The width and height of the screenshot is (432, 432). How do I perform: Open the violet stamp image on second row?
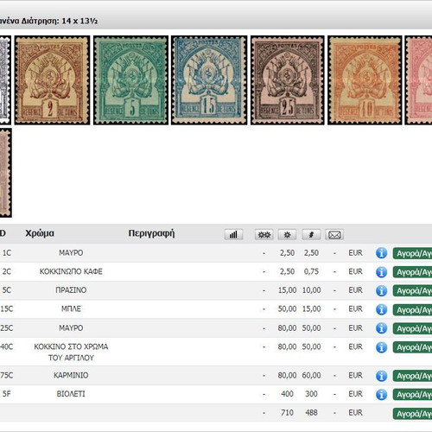[x=6, y=173]
